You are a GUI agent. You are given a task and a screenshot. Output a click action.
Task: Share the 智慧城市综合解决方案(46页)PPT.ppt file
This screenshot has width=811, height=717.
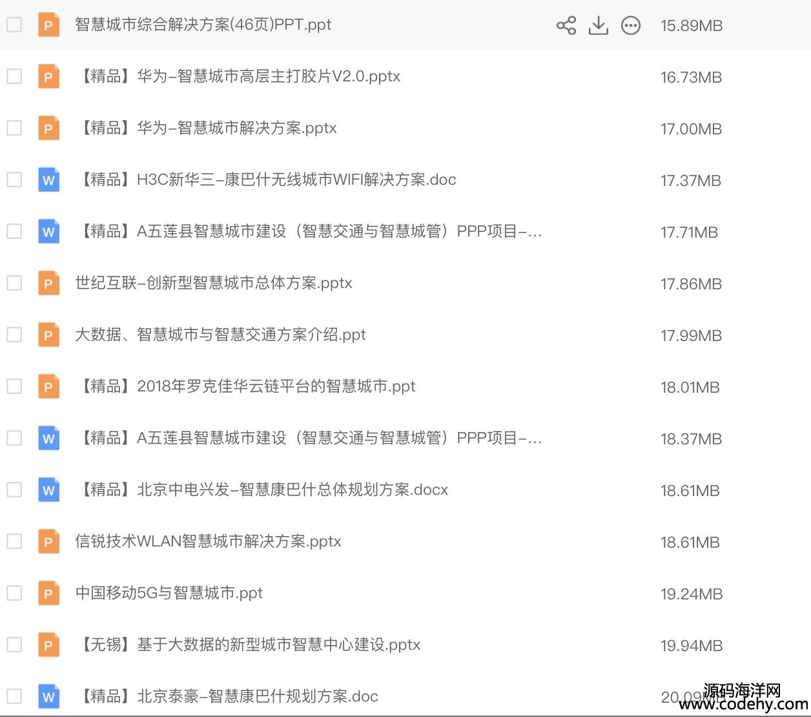[x=566, y=25]
